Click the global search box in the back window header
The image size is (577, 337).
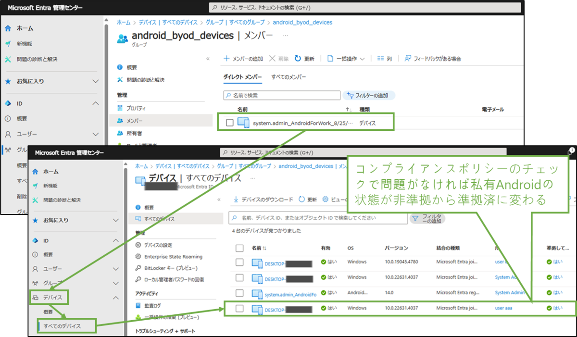365,8
